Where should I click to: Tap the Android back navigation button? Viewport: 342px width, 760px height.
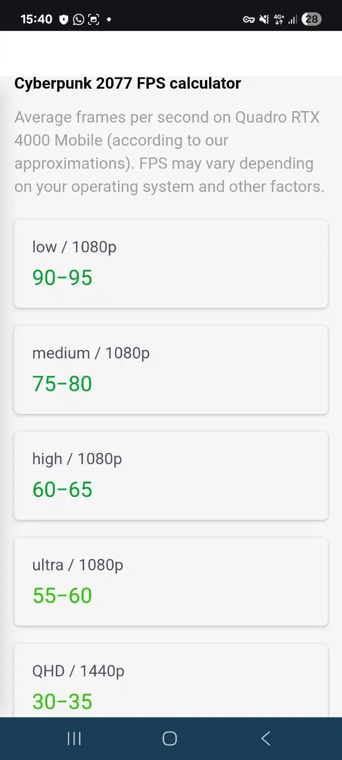pyautogui.click(x=265, y=738)
